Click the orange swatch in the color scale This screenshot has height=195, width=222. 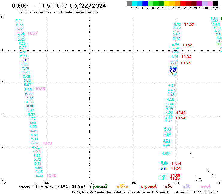pos(178,4)
